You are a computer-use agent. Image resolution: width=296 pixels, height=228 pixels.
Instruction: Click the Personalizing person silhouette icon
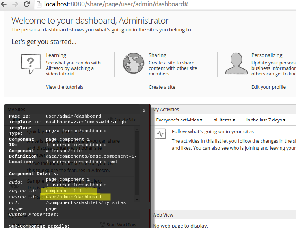236,64
